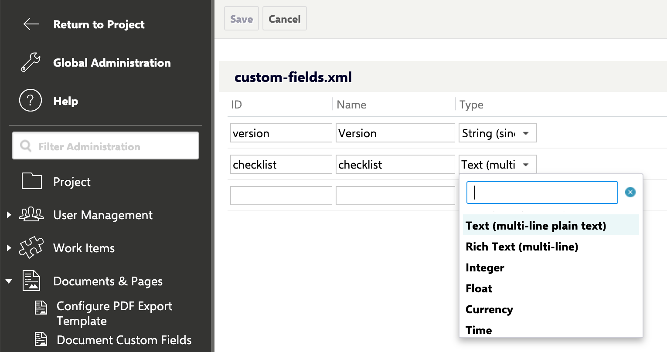The width and height of the screenshot is (667, 352).
Task: Click the Document Custom Fields icon
Action: point(41,339)
